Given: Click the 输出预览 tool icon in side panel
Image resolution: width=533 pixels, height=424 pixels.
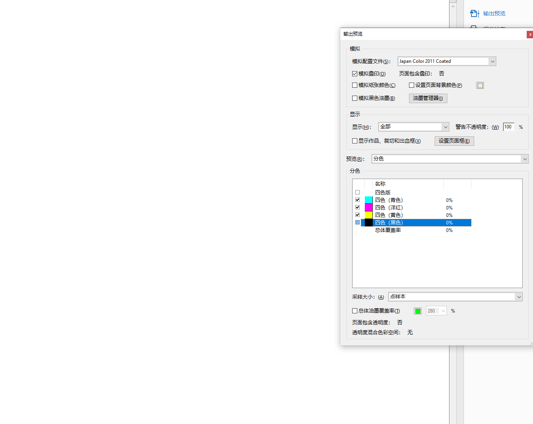Looking at the screenshot, I should tap(475, 13).
